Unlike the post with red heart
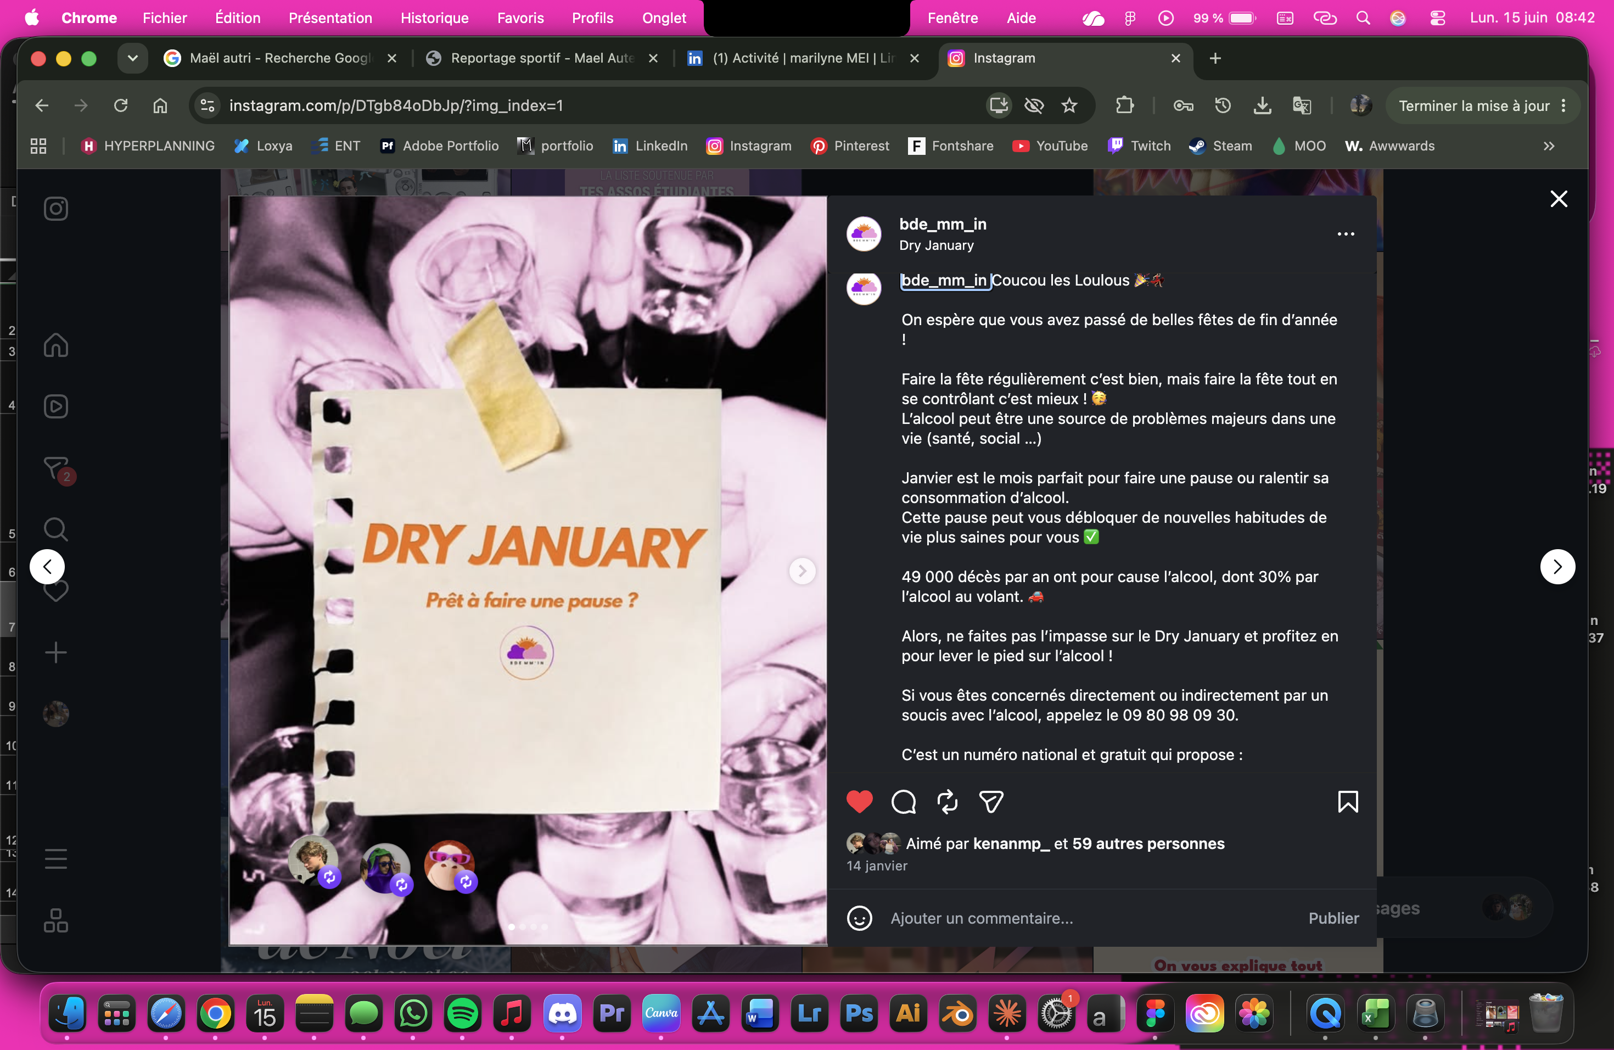The width and height of the screenshot is (1614, 1050). (859, 802)
